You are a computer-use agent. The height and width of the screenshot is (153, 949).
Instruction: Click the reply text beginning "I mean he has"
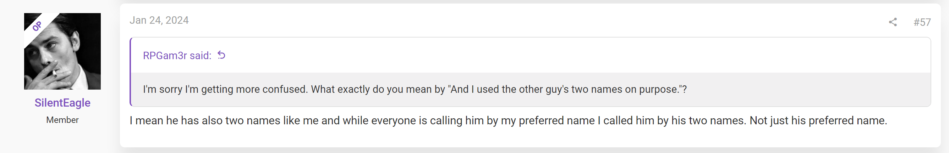click(508, 121)
